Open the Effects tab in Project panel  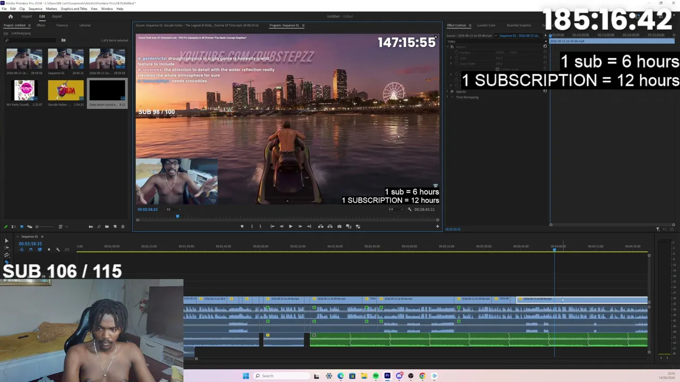[41, 25]
